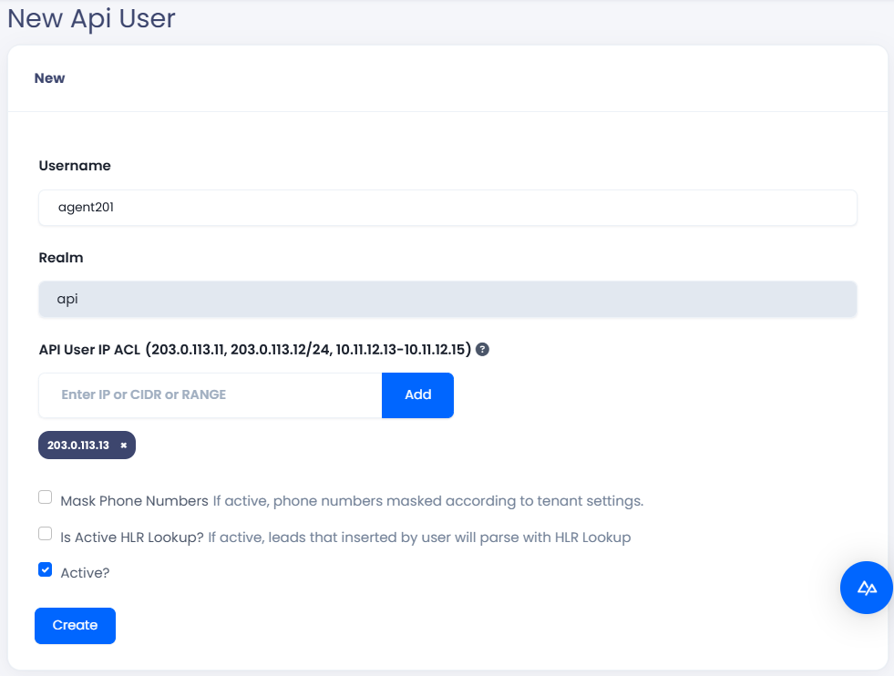Uncheck the Active? checkbox
894x676 pixels.
pos(45,569)
